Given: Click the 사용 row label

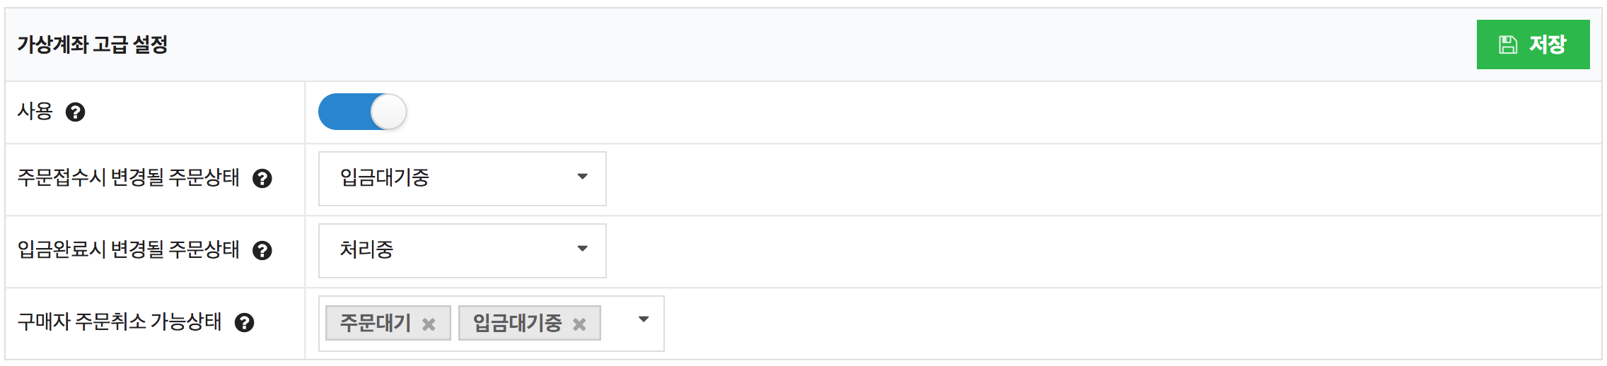Looking at the screenshot, I should [x=35, y=112].
